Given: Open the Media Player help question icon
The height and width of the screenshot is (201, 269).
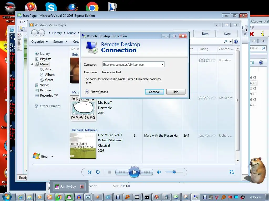Looking at the screenshot, I should (x=236, y=42).
